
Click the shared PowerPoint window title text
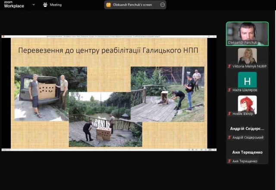103,36
